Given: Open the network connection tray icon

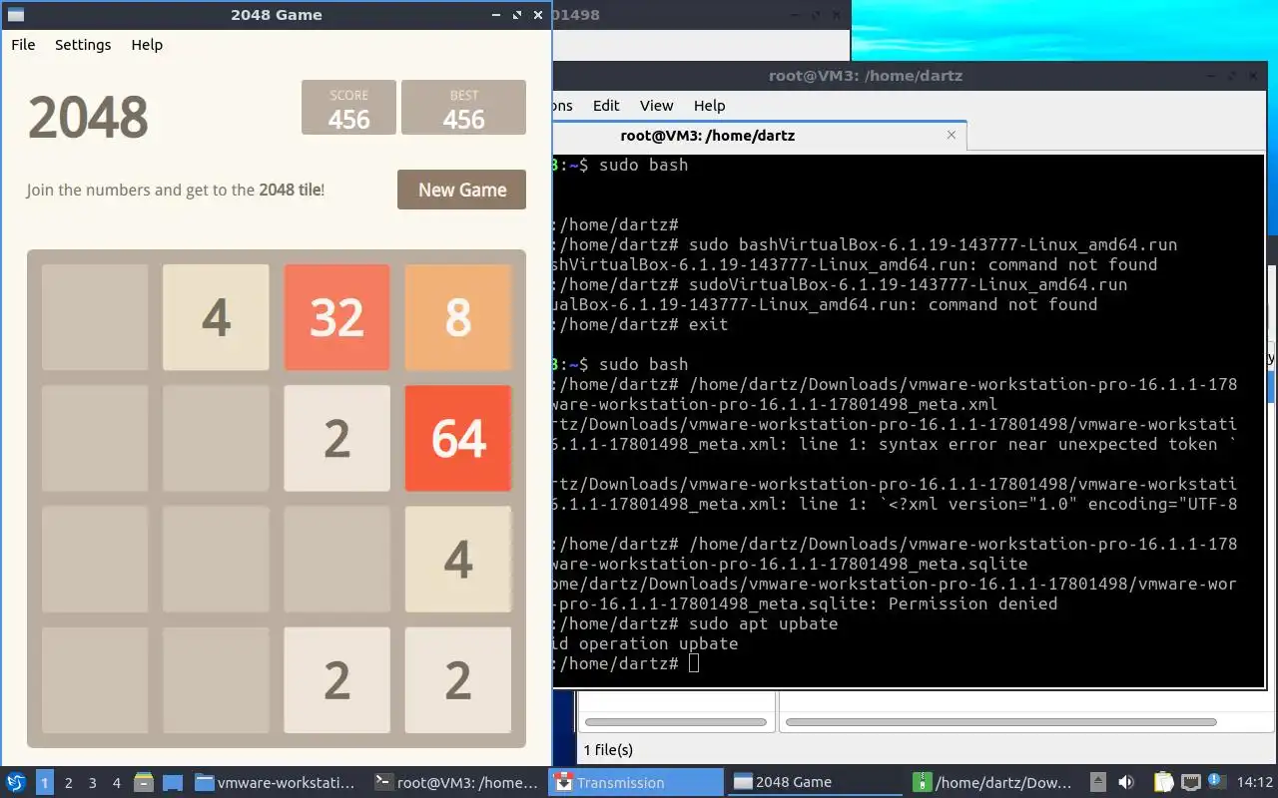Looking at the screenshot, I should pos(1191,782).
